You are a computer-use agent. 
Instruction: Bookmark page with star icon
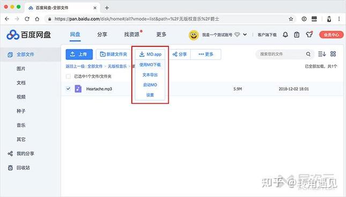click(291, 19)
